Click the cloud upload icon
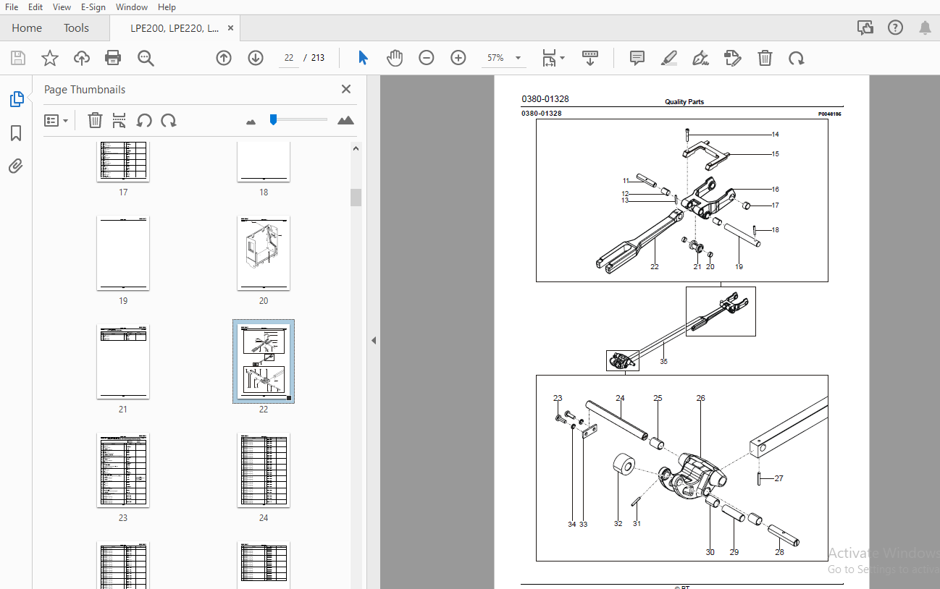This screenshot has height=589, width=940. [x=82, y=58]
